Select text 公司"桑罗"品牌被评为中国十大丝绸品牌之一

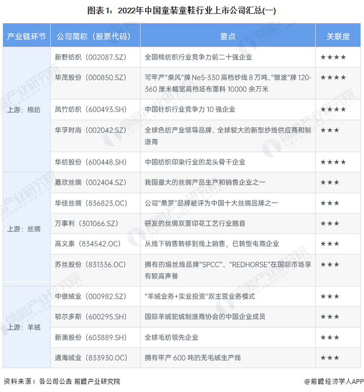[x=211, y=203]
